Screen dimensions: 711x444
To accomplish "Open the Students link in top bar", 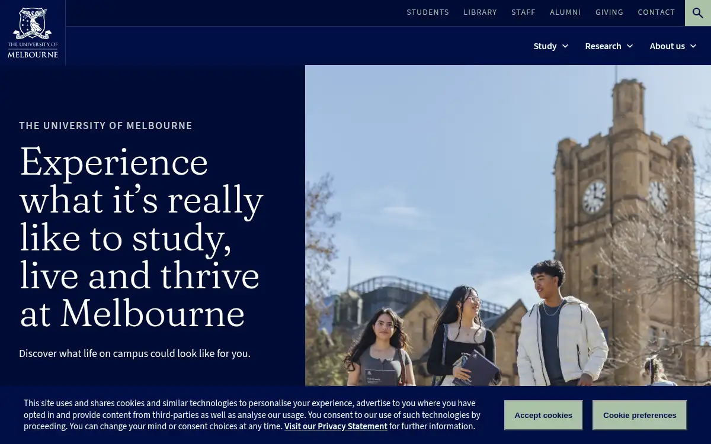I will (428, 12).
